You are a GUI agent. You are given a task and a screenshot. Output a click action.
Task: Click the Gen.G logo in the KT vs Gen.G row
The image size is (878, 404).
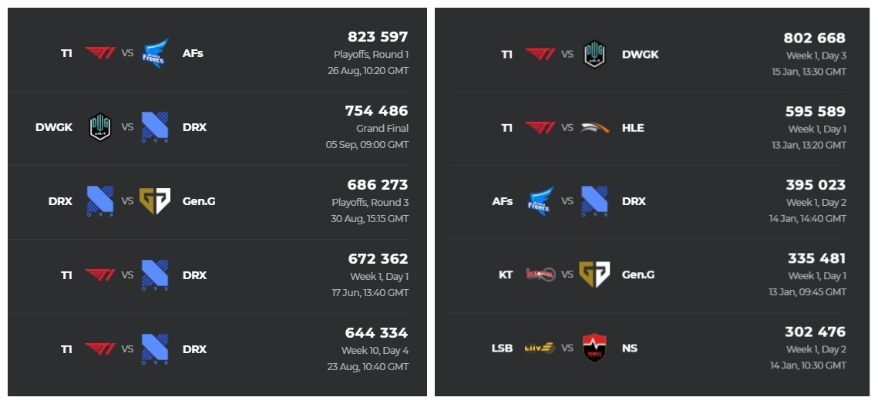[594, 274]
